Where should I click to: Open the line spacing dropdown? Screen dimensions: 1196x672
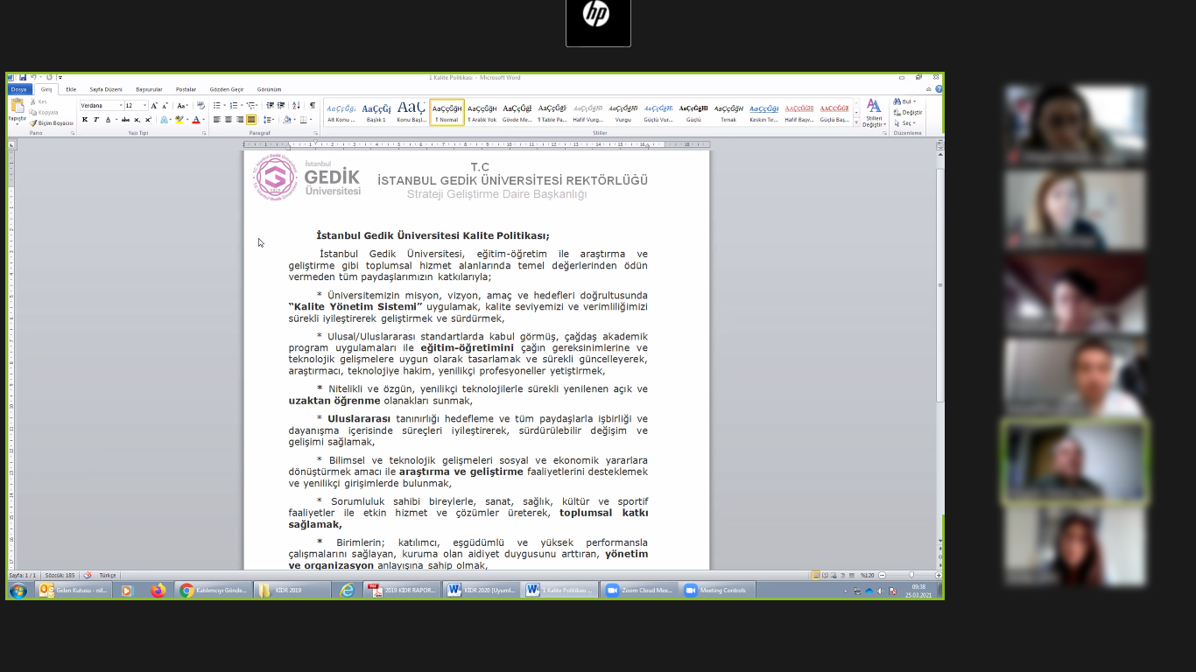tap(269, 120)
